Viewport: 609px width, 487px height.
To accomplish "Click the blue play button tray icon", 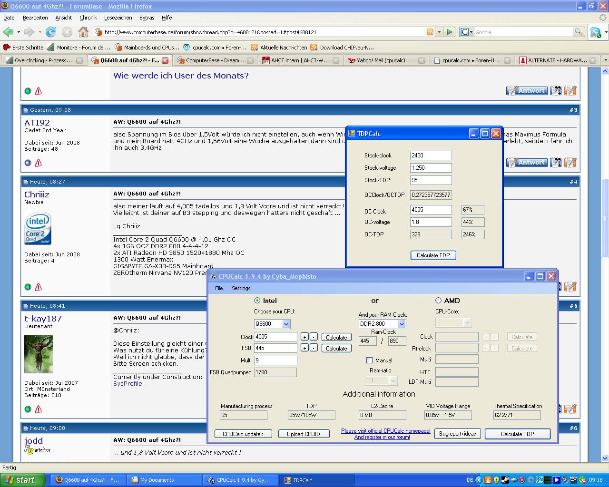I will coord(556,480).
